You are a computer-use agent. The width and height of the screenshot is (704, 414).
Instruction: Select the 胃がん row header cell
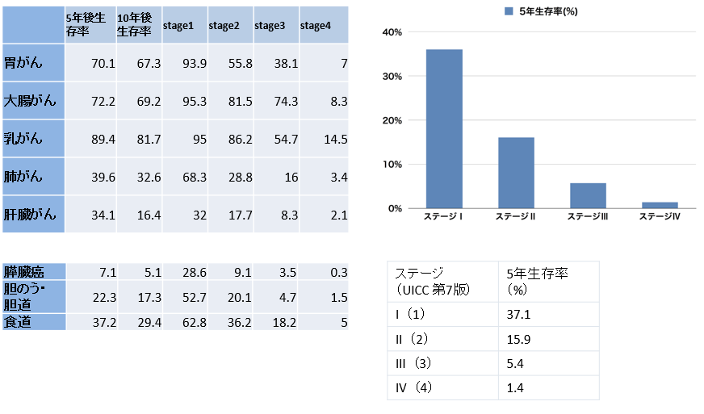click(34, 62)
